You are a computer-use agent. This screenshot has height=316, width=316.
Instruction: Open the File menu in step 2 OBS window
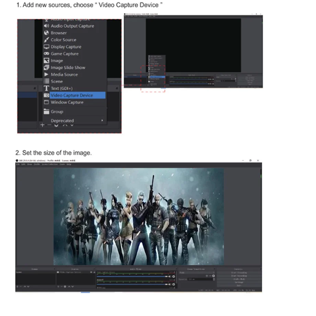(18, 164)
